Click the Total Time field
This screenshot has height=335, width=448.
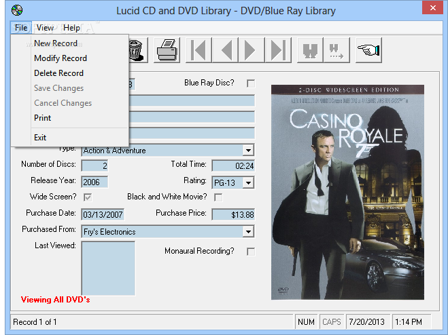tap(233, 165)
